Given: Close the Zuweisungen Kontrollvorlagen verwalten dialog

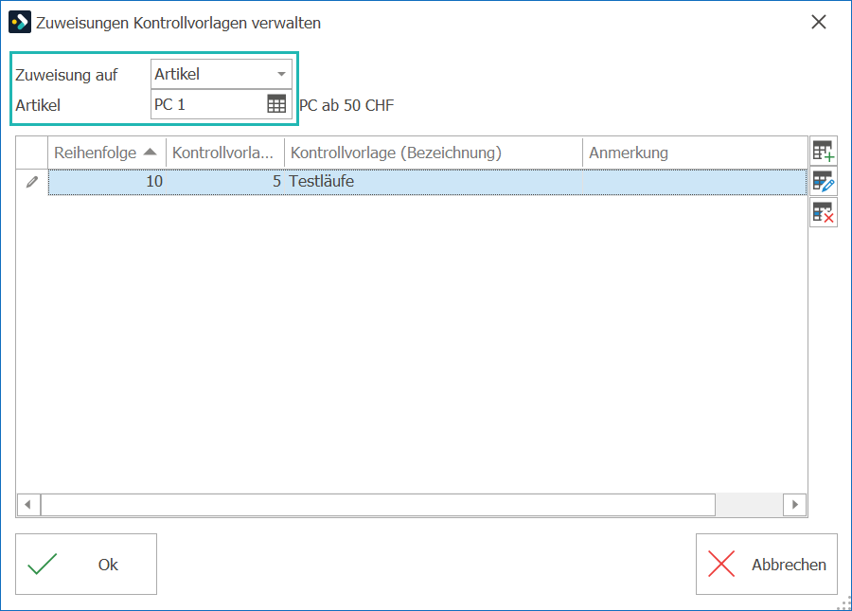Looking at the screenshot, I should point(818,23).
